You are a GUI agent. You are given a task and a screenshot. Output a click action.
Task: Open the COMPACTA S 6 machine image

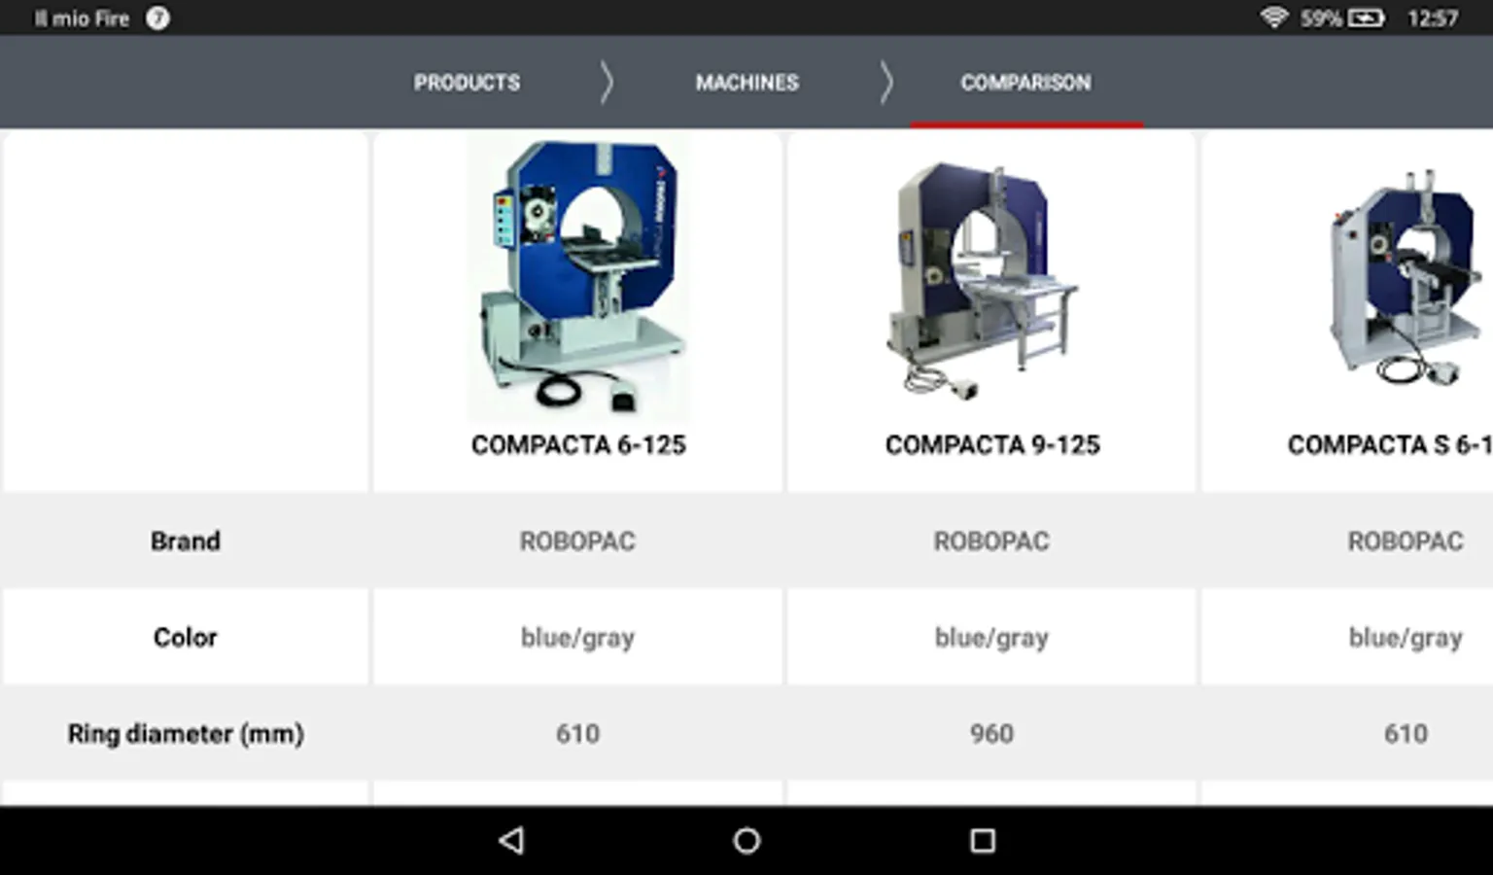[x=1405, y=277]
